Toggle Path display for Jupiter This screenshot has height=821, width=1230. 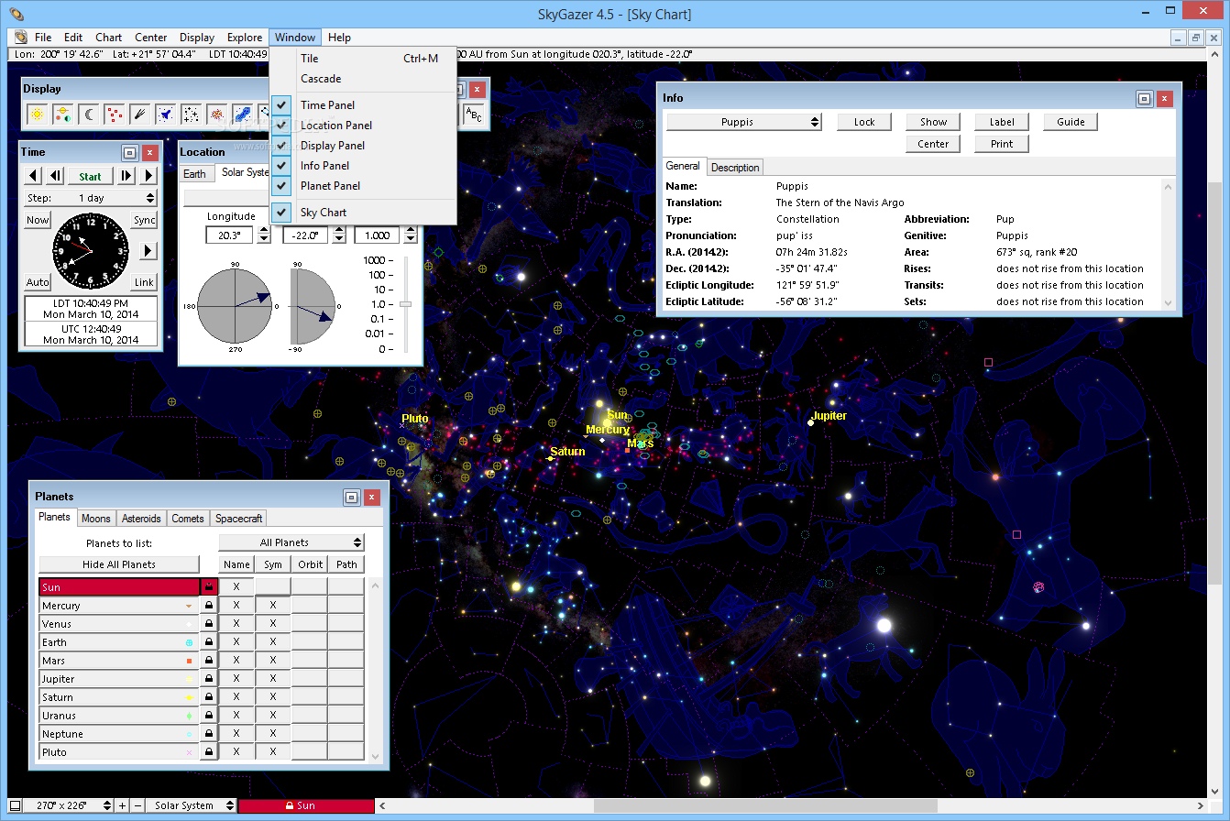click(346, 679)
